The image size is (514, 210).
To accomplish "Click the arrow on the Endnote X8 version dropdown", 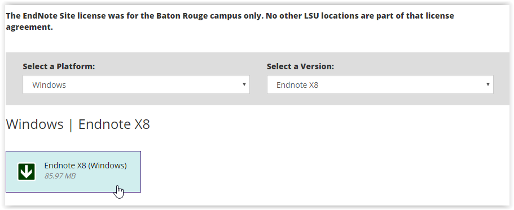I will pyautogui.click(x=488, y=84).
